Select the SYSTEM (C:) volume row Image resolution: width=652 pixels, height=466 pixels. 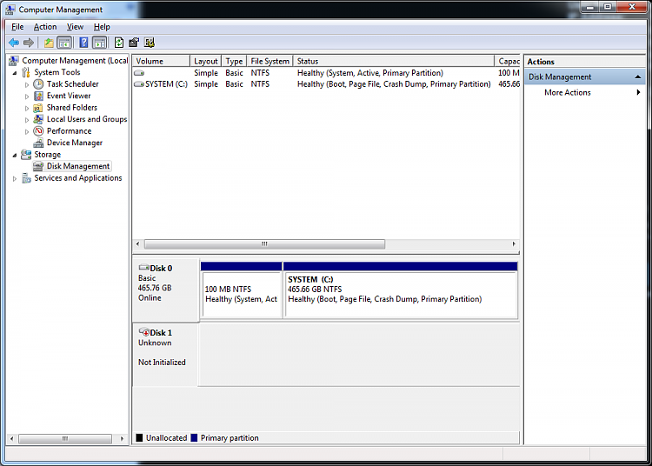point(326,84)
